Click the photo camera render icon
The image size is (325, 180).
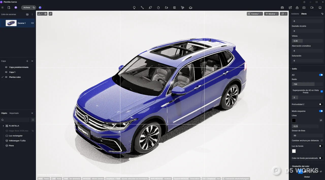pyautogui.click(x=304, y=8)
